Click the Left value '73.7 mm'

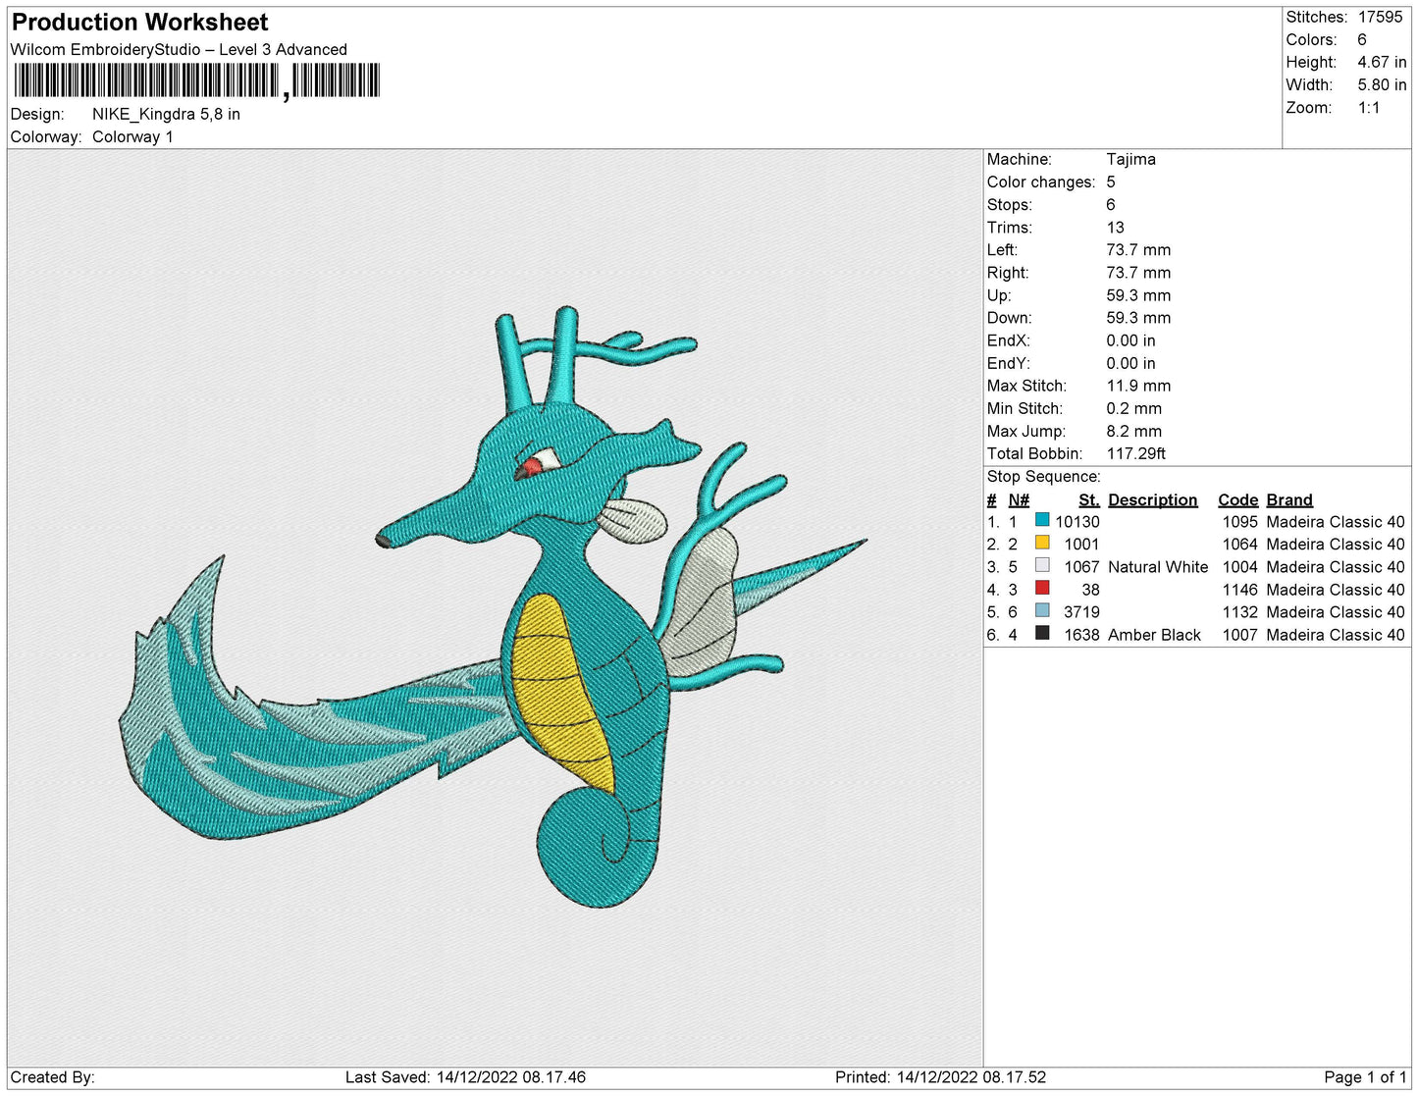point(1138,249)
